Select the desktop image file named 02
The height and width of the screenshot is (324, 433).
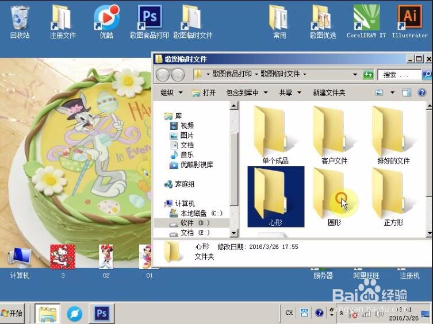coord(106,261)
